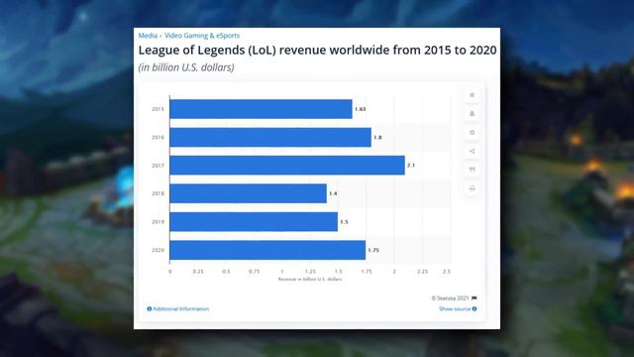
Task: Click the 2020 revenue bar
Action: [267, 250]
